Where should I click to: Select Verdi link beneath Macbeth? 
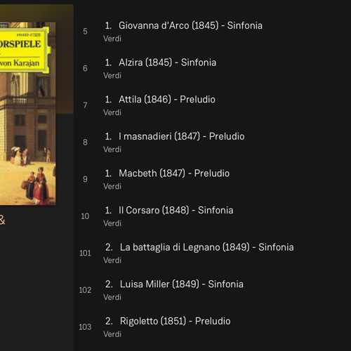[112, 187]
